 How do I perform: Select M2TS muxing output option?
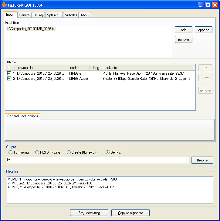(x=48, y=152)
